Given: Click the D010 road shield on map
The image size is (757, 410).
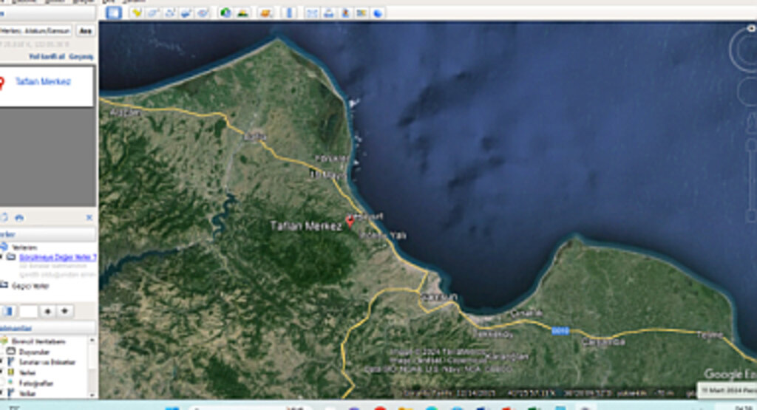Looking at the screenshot, I should point(560,331).
